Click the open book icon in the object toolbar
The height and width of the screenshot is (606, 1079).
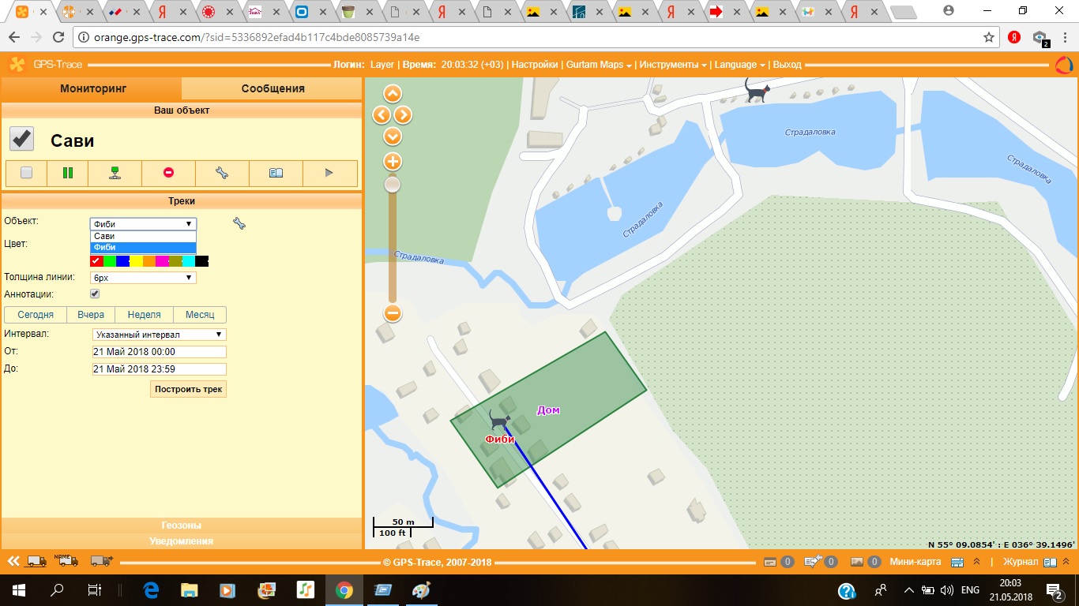pos(276,173)
